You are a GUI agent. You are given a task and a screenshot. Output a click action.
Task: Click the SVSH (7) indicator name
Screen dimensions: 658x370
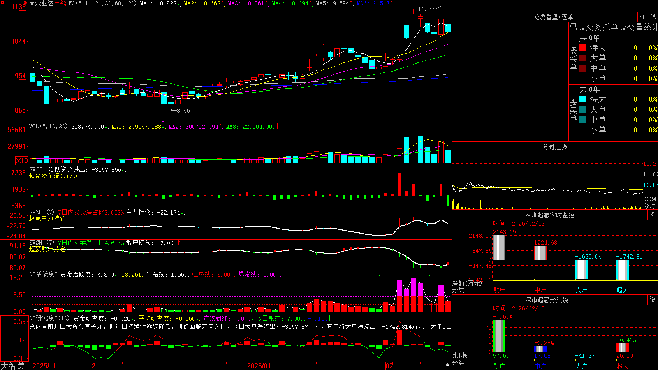tap(42, 243)
